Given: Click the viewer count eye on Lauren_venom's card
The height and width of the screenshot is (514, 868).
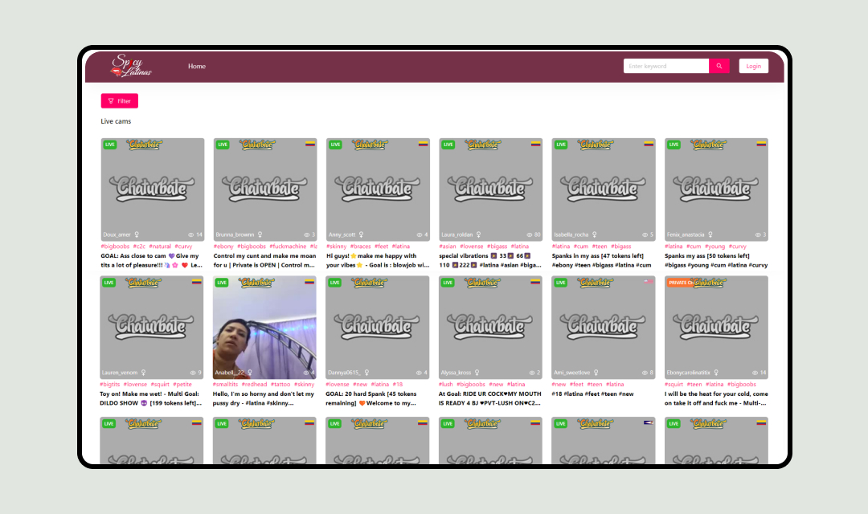Looking at the screenshot, I should coord(191,373).
